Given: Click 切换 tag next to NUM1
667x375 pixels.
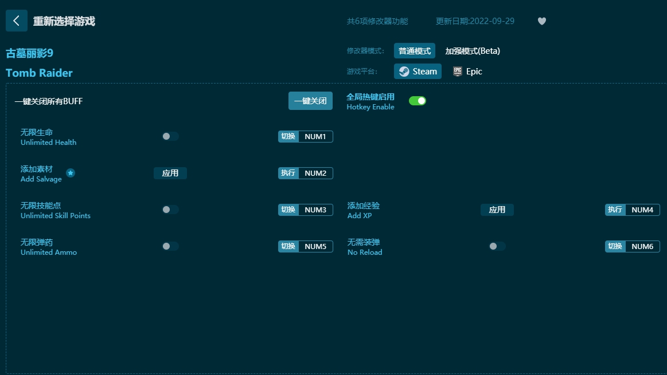Looking at the screenshot, I should [x=288, y=136].
